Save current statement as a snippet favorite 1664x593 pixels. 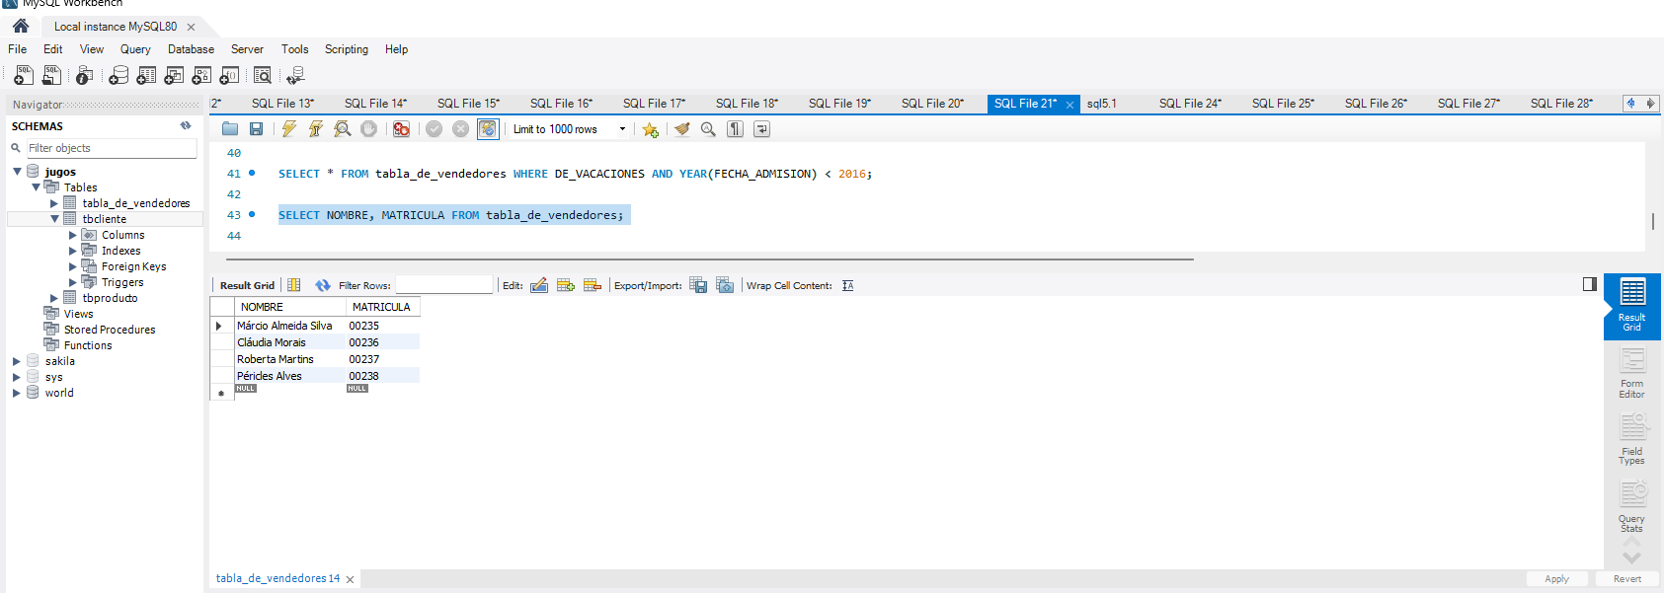(650, 129)
